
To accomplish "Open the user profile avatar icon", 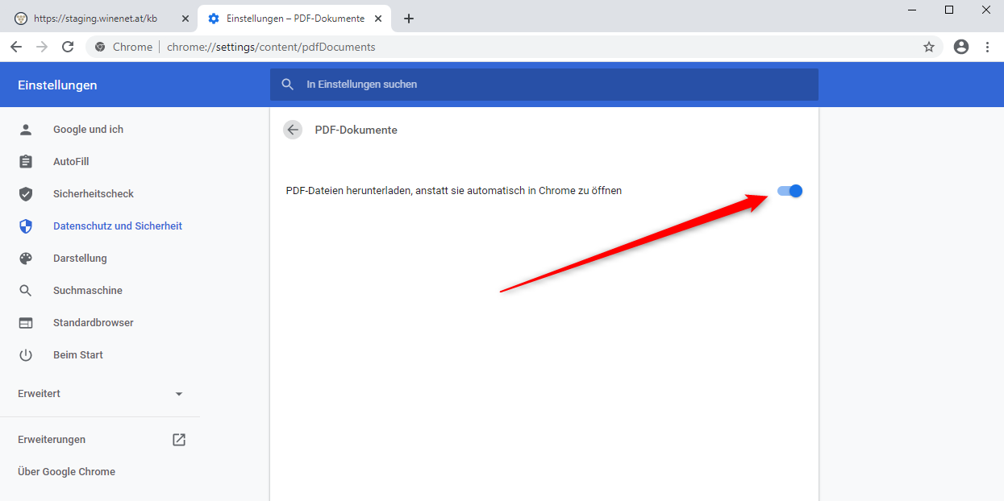I will point(960,47).
